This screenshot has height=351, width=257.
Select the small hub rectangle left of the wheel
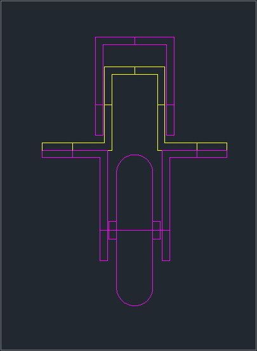112,230
